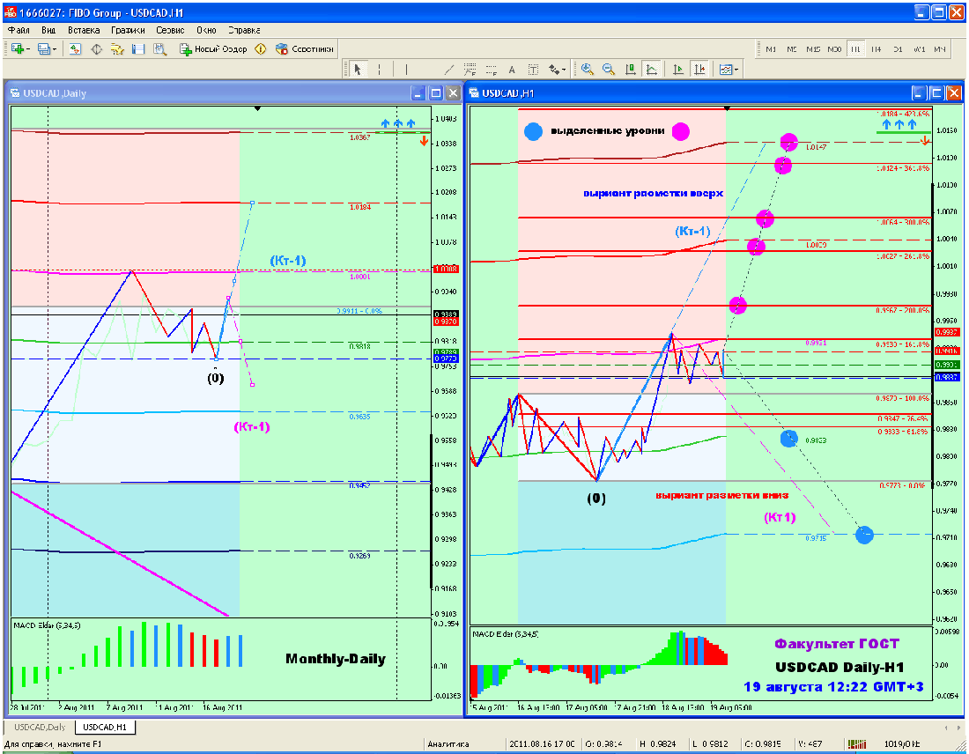The height and width of the screenshot is (754, 969).
Task: Switch to the USDCAD,Daily chart tab
Action: (x=40, y=727)
